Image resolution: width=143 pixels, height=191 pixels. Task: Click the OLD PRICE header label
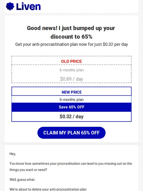pyautogui.click(x=71, y=61)
